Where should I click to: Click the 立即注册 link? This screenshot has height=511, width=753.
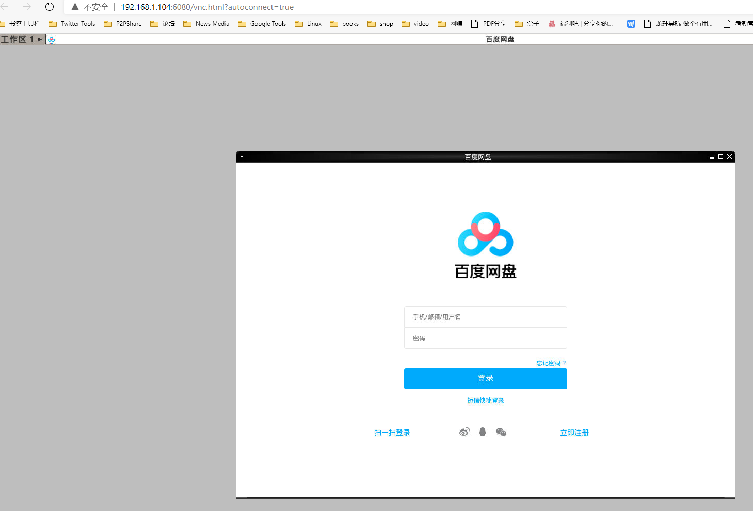coord(574,433)
